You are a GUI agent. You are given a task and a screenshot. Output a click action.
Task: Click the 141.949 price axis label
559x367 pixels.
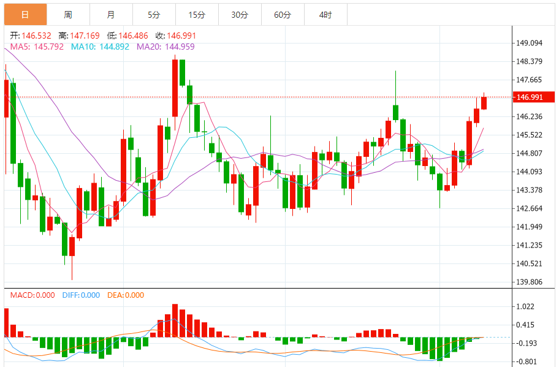pyautogui.click(x=529, y=227)
